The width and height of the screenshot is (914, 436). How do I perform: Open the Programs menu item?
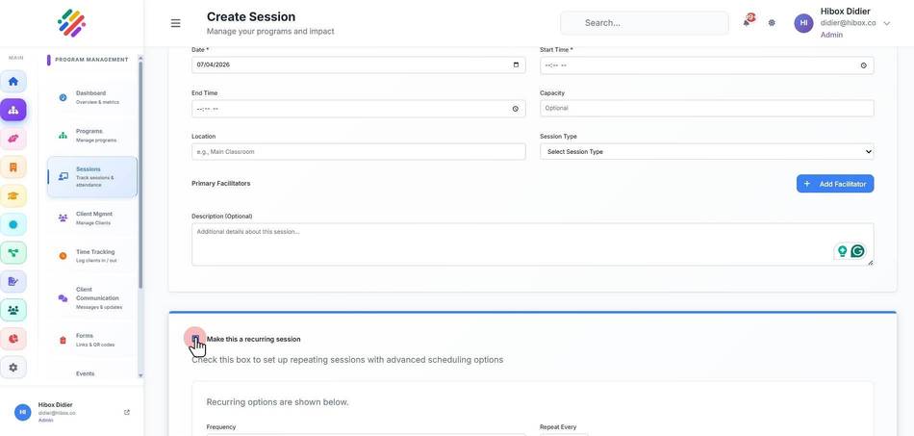click(x=92, y=136)
